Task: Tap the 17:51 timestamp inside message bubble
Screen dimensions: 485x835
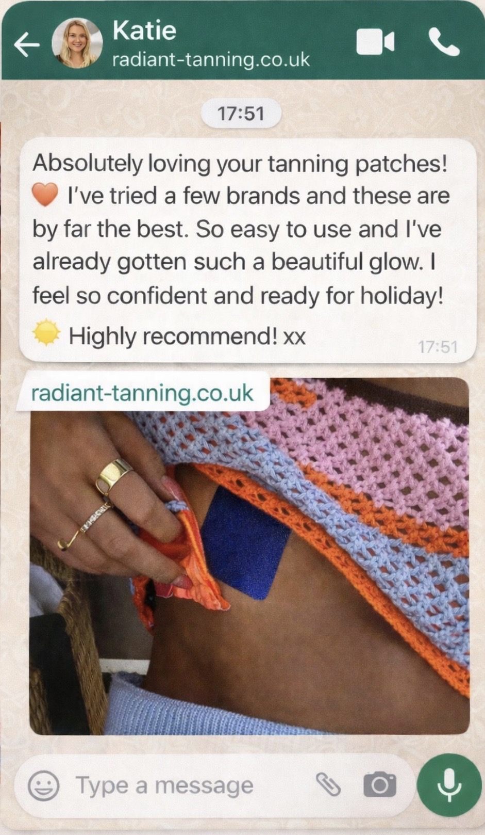Action: [438, 347]
